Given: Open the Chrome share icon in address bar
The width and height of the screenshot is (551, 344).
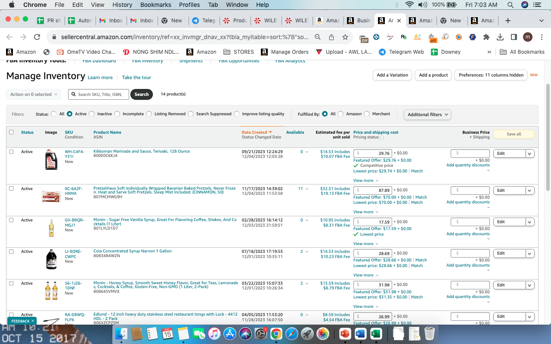Looking at the screenshot, I should pos(331,37).
